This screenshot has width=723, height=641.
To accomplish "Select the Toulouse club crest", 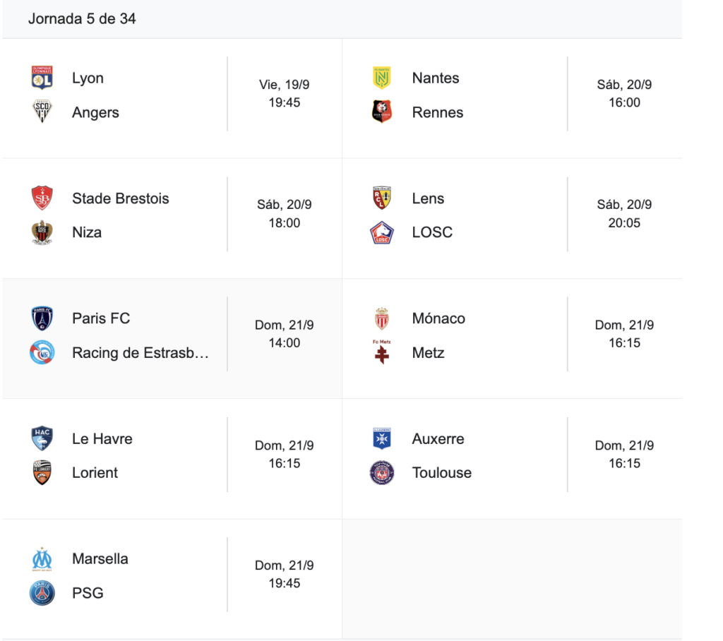I will (x=382, y=472).
